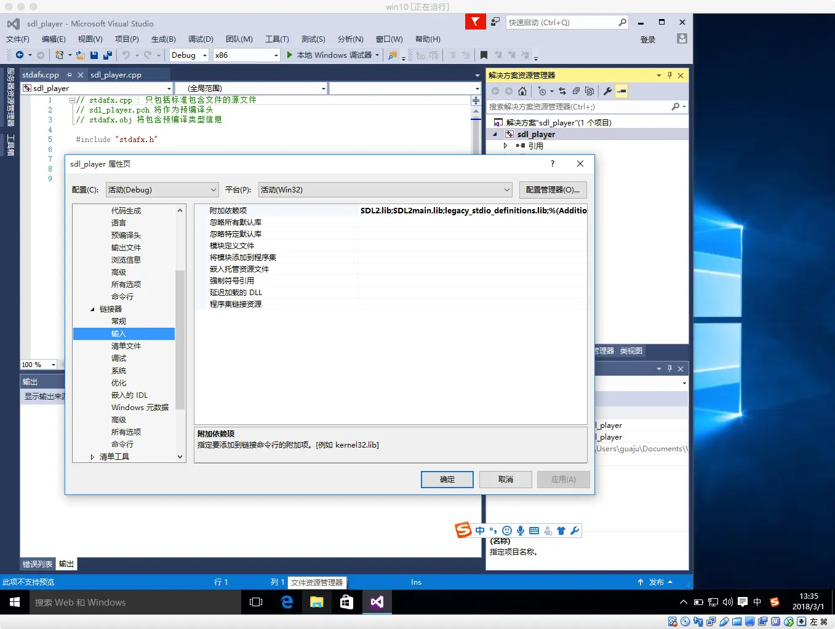Screen dimensions: 835x629
Task: Pin the stdafx.cpp tab
Action: click(x=69, y=74)
